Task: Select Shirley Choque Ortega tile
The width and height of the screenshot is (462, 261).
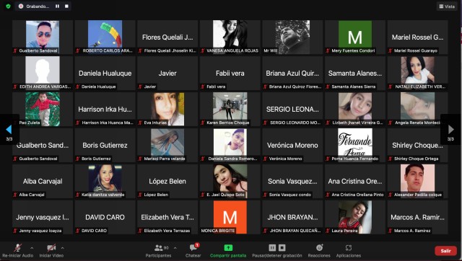Action: 417,146
